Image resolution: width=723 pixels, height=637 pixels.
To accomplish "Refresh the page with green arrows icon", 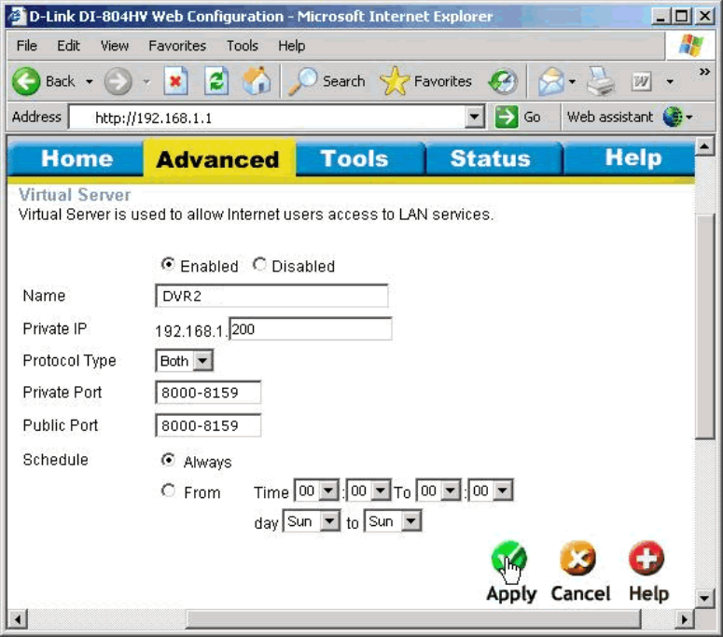I will [216, 81].
